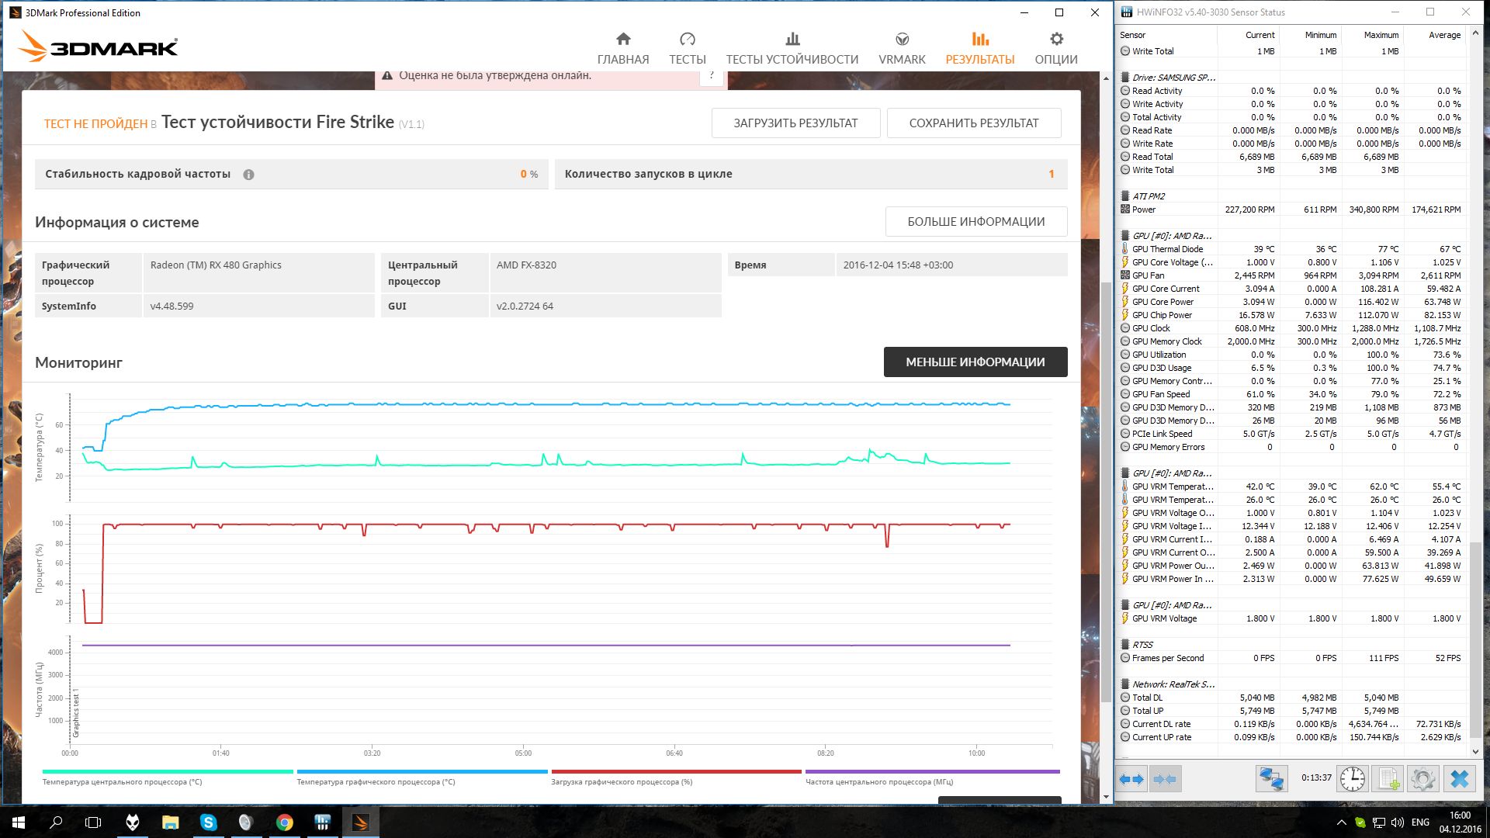Open HWiNFO sensor settings gear icon
This screenshot has width=1490, height=838.
tap(1423, 779)
